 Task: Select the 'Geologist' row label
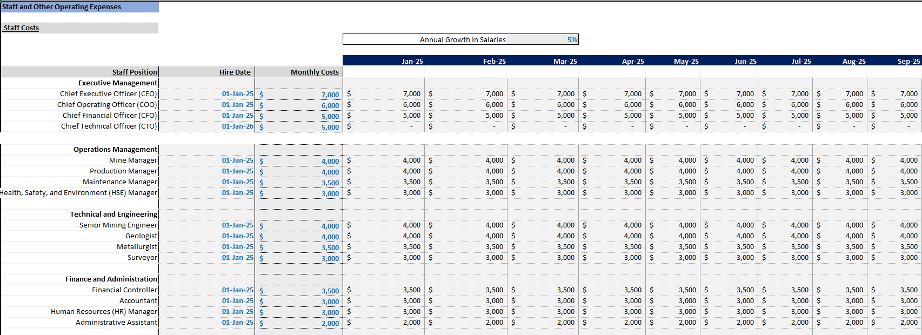coord(141,236)
